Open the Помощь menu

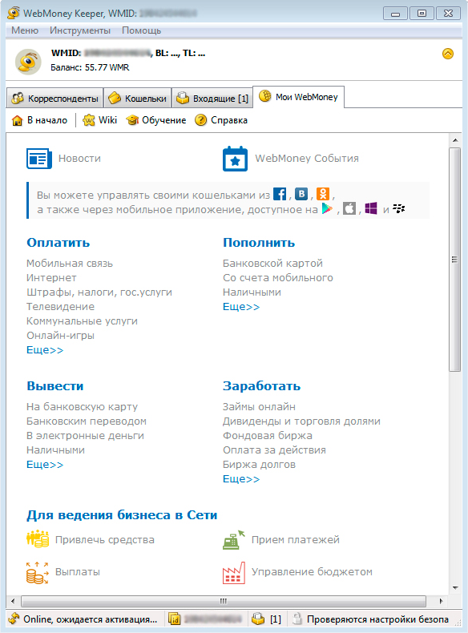coord(141,30)
